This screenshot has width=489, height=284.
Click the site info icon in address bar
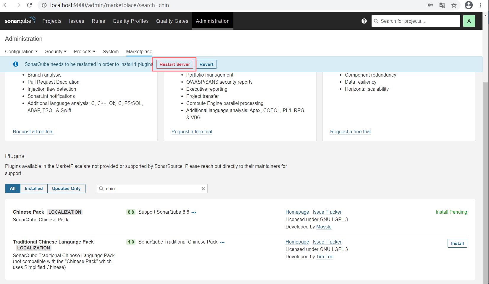tap(44, 5)
